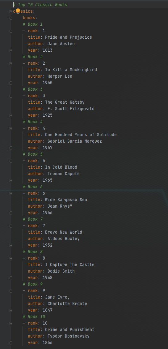
Task: Fold the rank: 1 entry via gutter marker
Action: (x=11, y=31)
